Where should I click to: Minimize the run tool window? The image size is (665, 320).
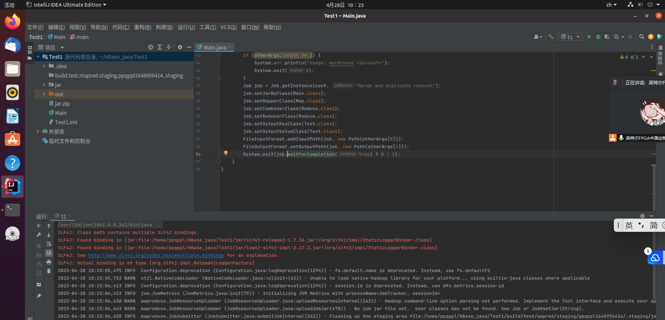tap(651, 216)
